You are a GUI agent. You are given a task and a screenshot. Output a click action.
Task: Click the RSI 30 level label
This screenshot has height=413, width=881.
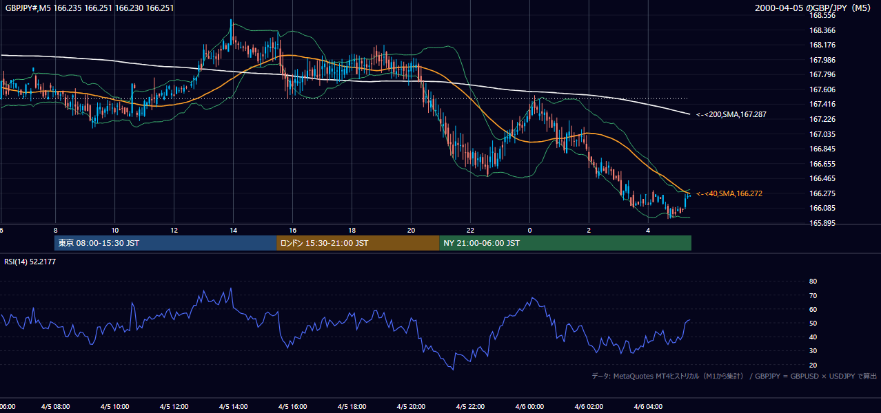coord(813,351)
